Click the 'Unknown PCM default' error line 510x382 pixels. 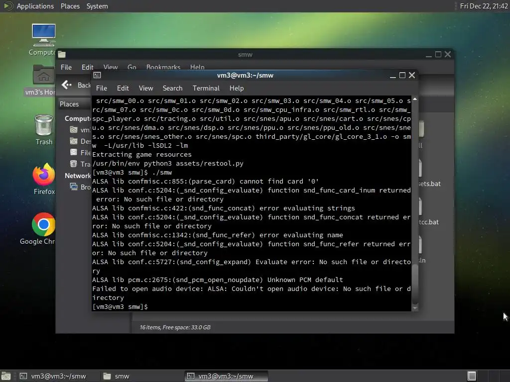click(218, 280)
